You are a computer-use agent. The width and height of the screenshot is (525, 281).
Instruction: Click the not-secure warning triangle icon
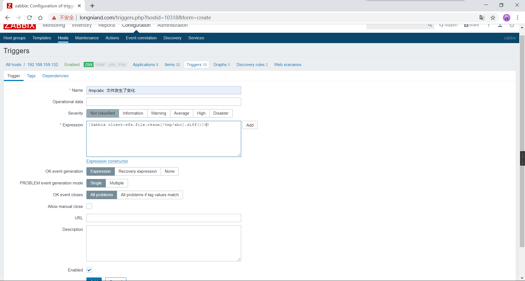click(x=54, y=18)
